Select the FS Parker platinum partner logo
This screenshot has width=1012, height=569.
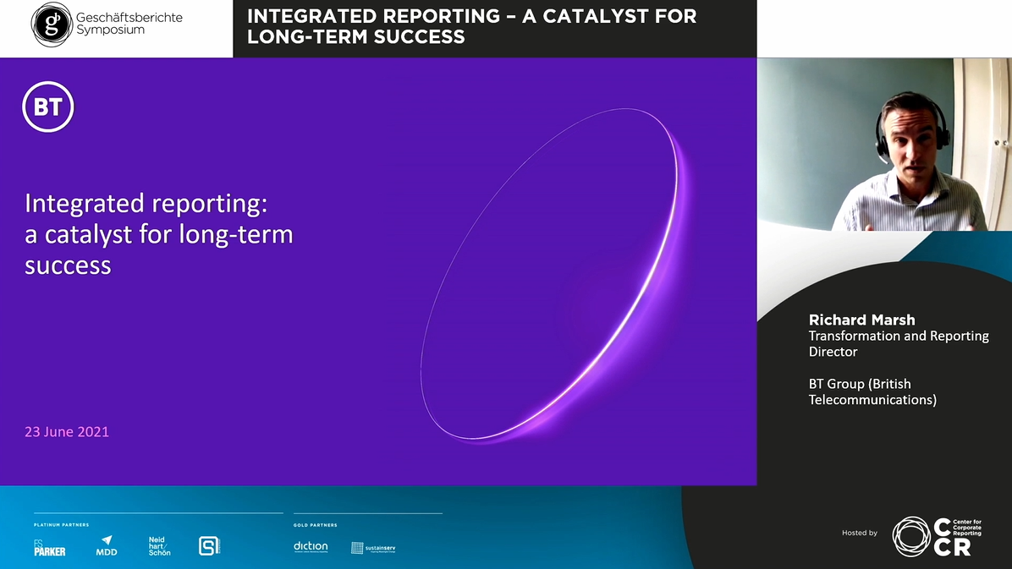(x=49, y=548)
